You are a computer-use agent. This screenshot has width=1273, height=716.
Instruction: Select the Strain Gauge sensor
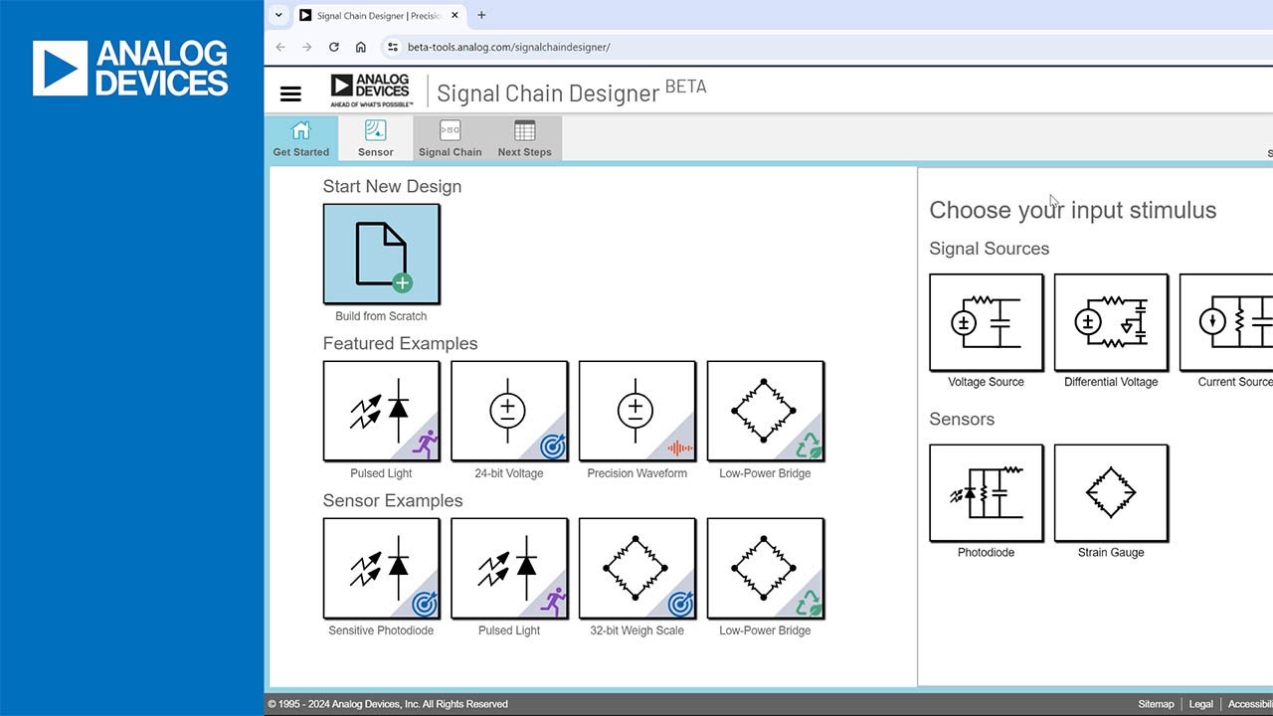point(1111,492)
